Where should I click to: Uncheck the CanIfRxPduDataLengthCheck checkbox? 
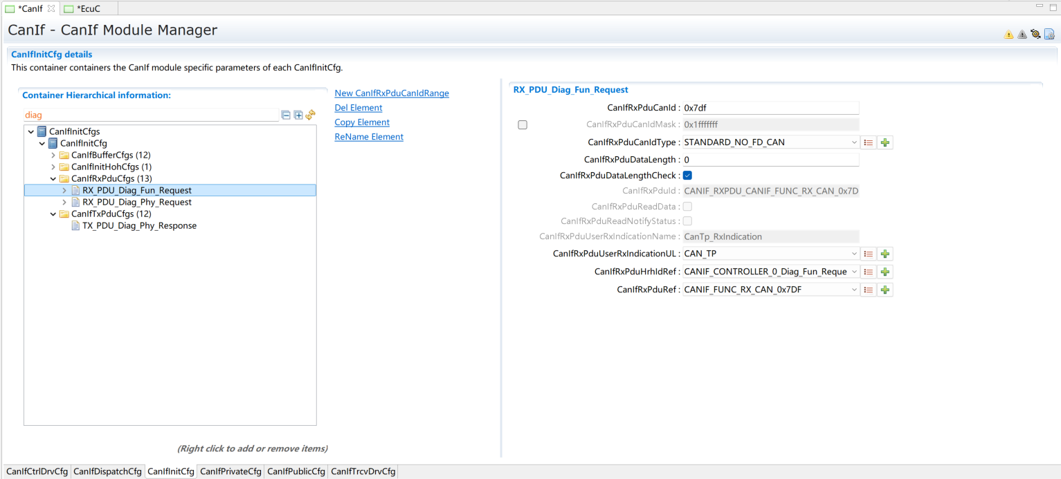coord(687,176)
